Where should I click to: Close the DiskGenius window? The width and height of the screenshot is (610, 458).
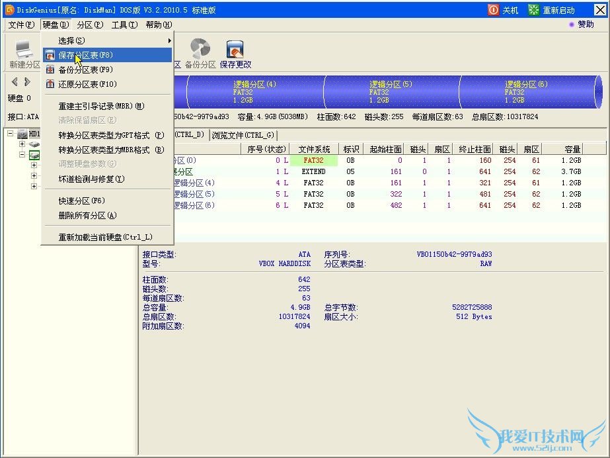pos(600,10)
